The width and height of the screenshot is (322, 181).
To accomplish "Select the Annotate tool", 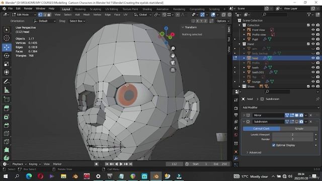I will (7, 81).
